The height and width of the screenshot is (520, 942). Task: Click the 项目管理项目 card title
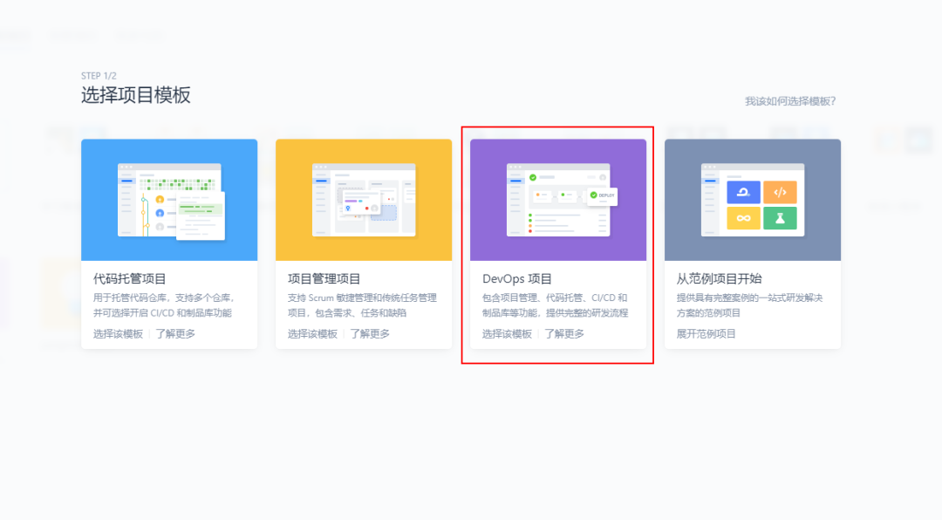(x=324, y=279)
